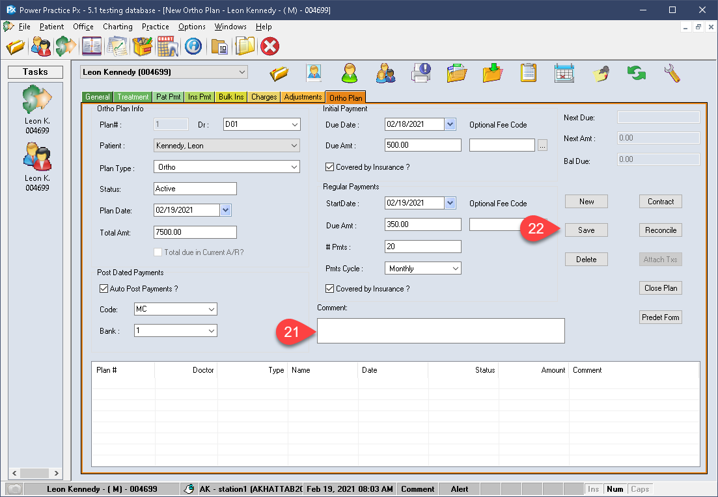Image resolution: width=718 pixels, height=497 pixels.
Task: Click the wrench tools icon
Action: (672, 74)
